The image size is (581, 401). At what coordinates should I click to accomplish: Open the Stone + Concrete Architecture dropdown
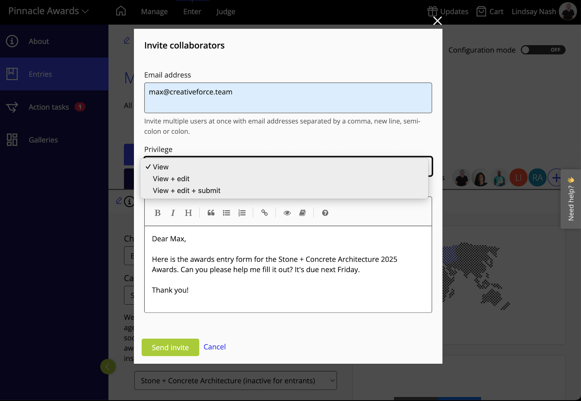coord(235,380)
